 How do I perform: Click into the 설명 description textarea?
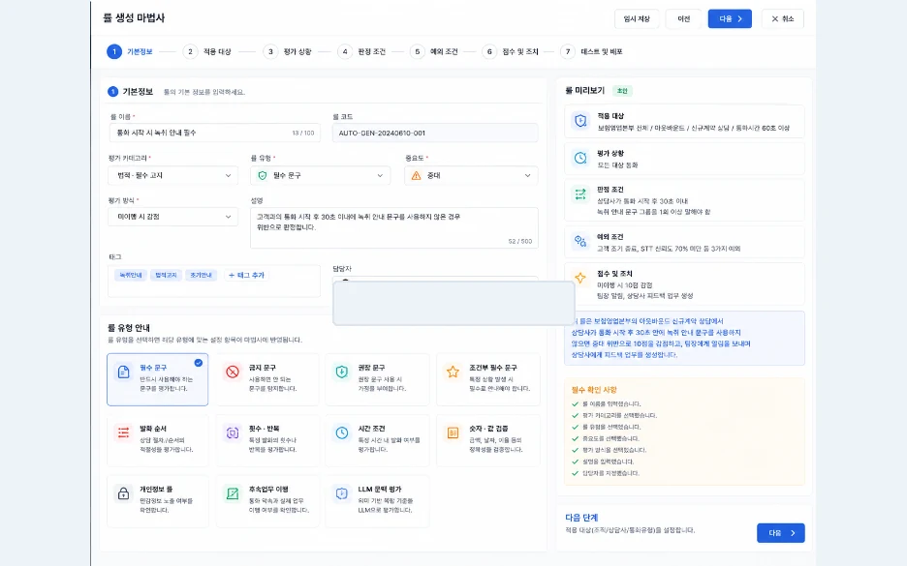click(394, 227)
